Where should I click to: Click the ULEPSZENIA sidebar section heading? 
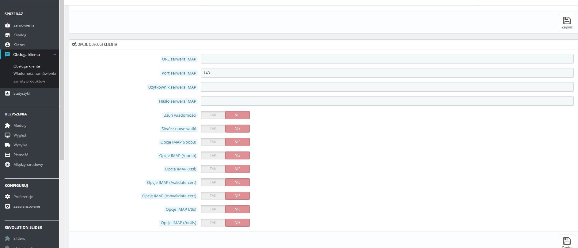click(x=16, y=114)
